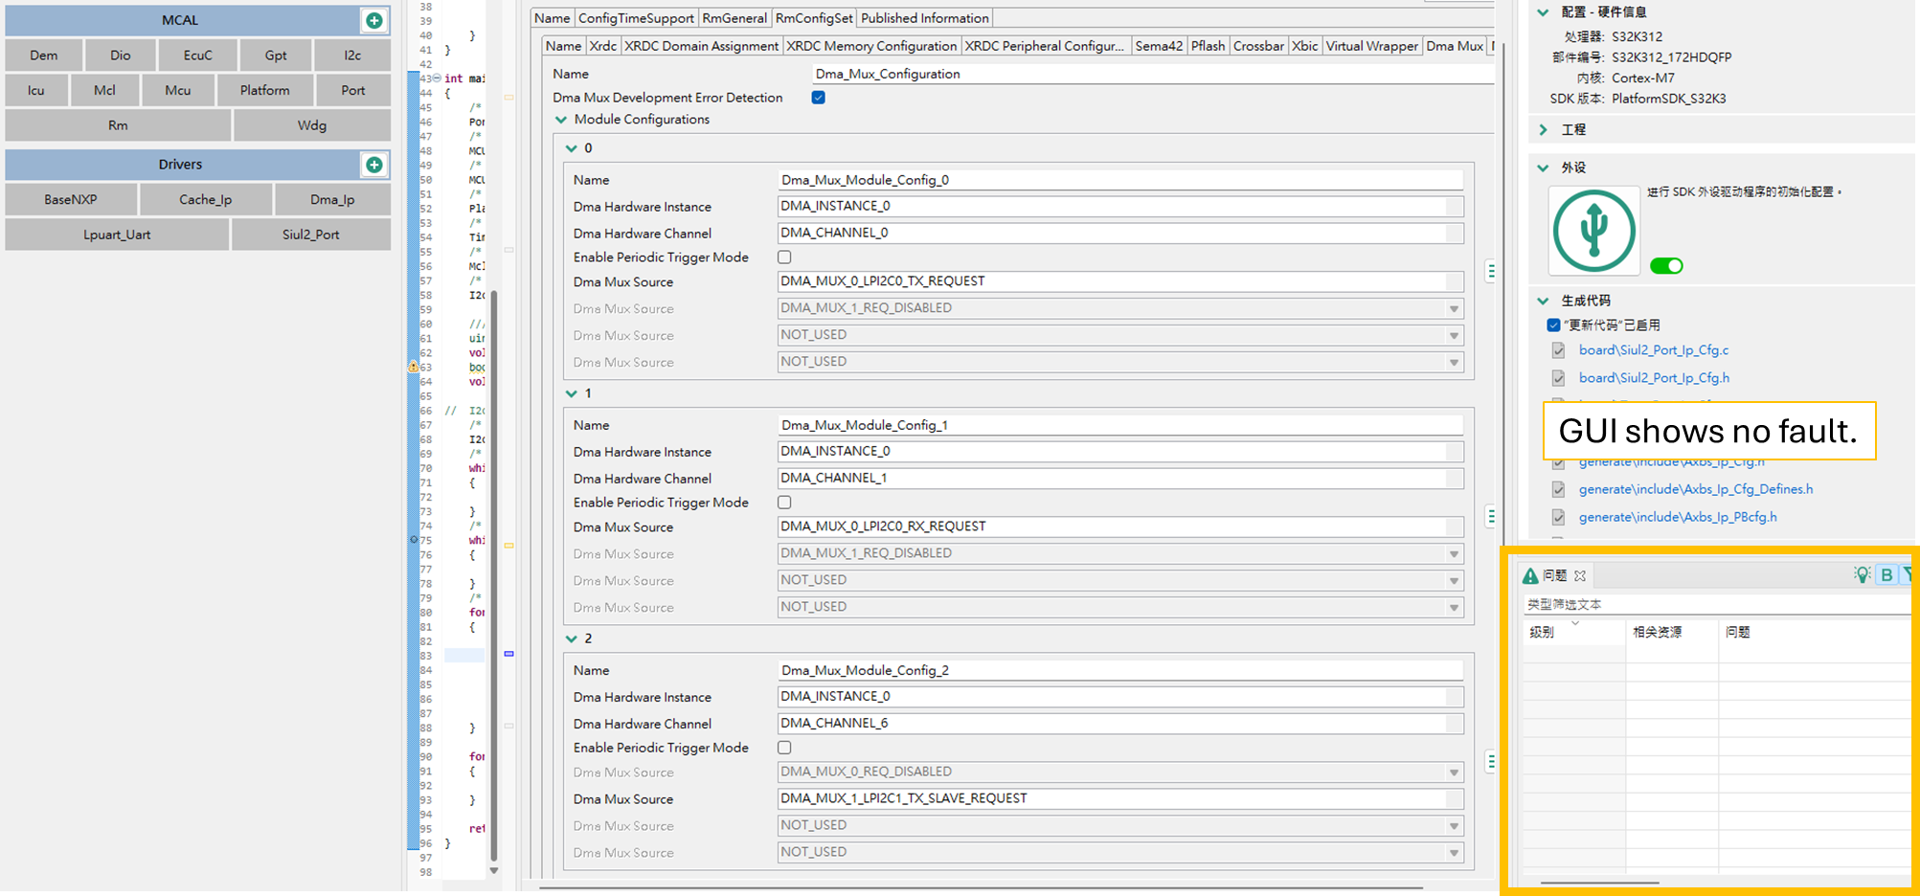The image size is (1920, 896).
Task: Open the Dem MCAL component
Action: pyautogui.click(x=43, y=56)
